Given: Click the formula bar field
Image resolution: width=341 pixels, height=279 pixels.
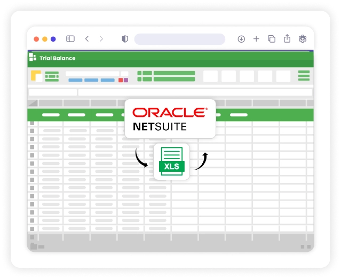Looking at the screenshot, I should coord(195,92).
